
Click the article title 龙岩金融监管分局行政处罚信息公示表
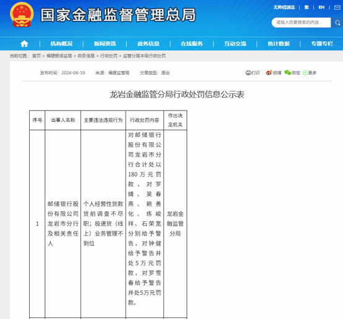click(x=176, y=95)
